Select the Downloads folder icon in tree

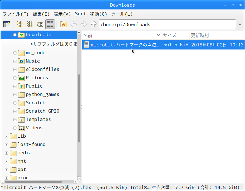click(x=21, y=35)
